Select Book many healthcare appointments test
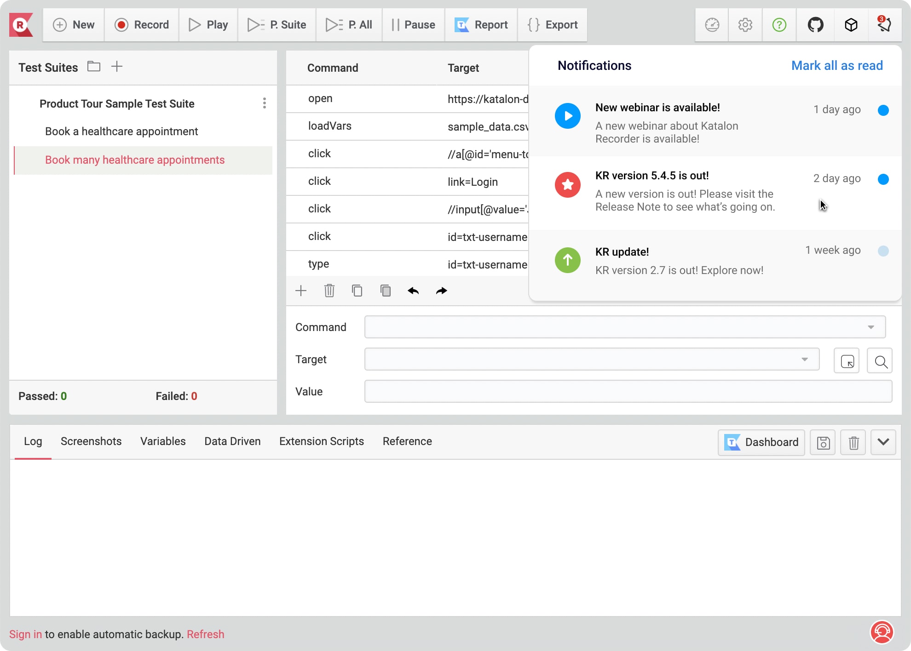Image resolution: width=911 pixels, height=651 pixels. click(143, 160)
